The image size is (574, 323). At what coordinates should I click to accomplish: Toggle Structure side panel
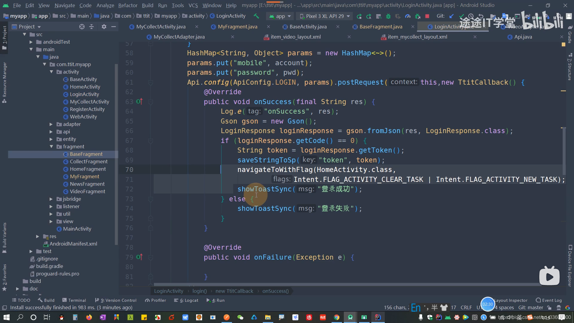pyautogui.click(x=570, y=67)
